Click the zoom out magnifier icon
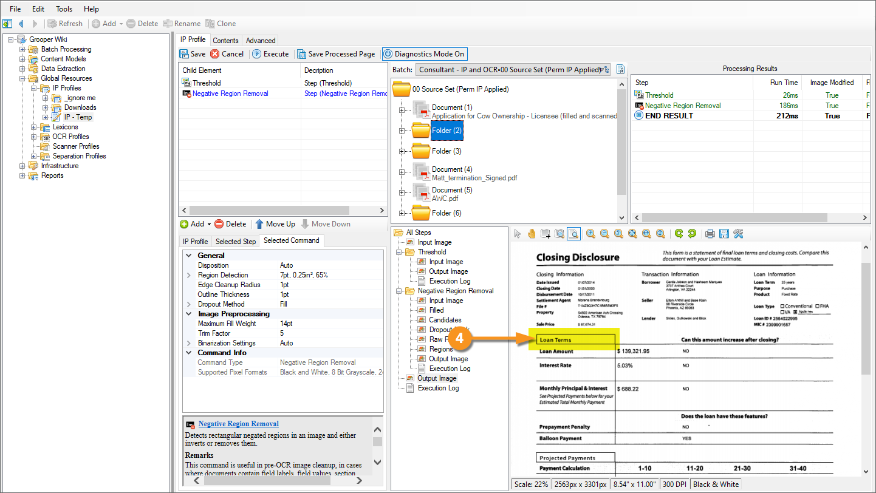The height and width of the screenshot is (493, 876). click(x=604, y=234)
